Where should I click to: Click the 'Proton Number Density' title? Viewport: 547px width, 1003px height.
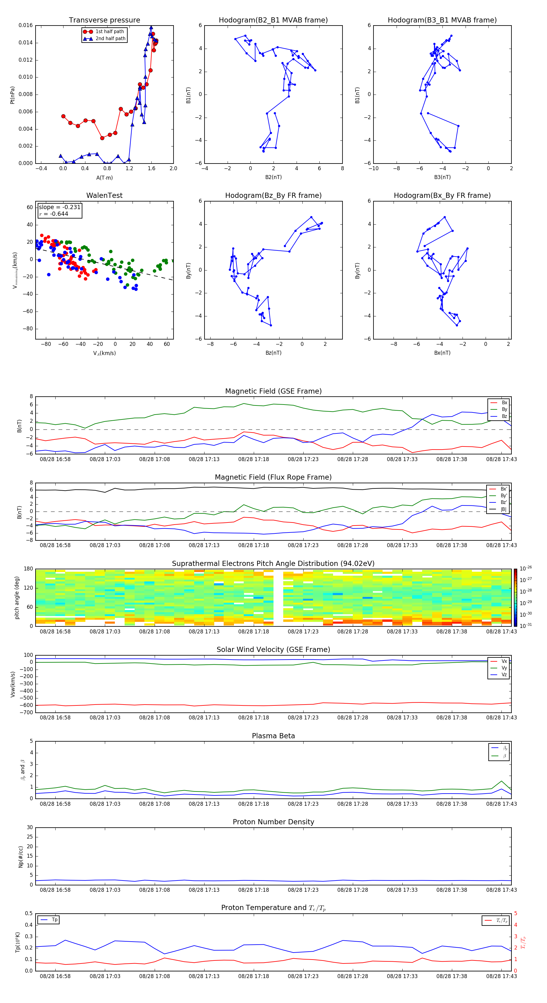[273, 822]
